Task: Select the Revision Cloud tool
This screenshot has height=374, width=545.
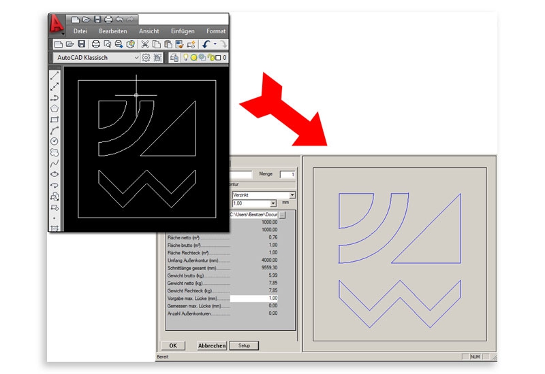Action: (54, 152)
